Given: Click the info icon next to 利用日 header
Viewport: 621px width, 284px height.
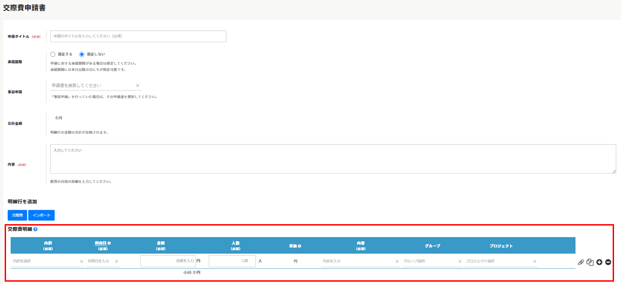Looking at the screenshot, I should point(109,243).
